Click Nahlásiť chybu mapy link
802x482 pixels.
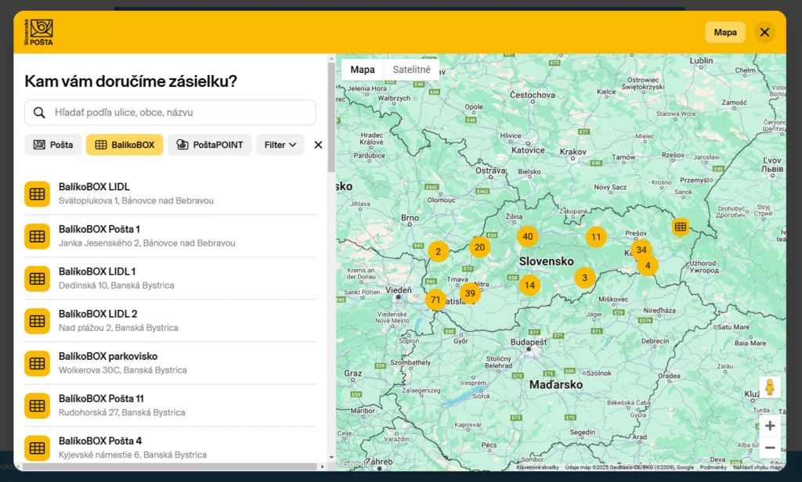tap(758, 467)
